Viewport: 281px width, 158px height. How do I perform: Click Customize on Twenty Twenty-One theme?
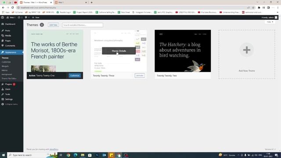[75, 75]
